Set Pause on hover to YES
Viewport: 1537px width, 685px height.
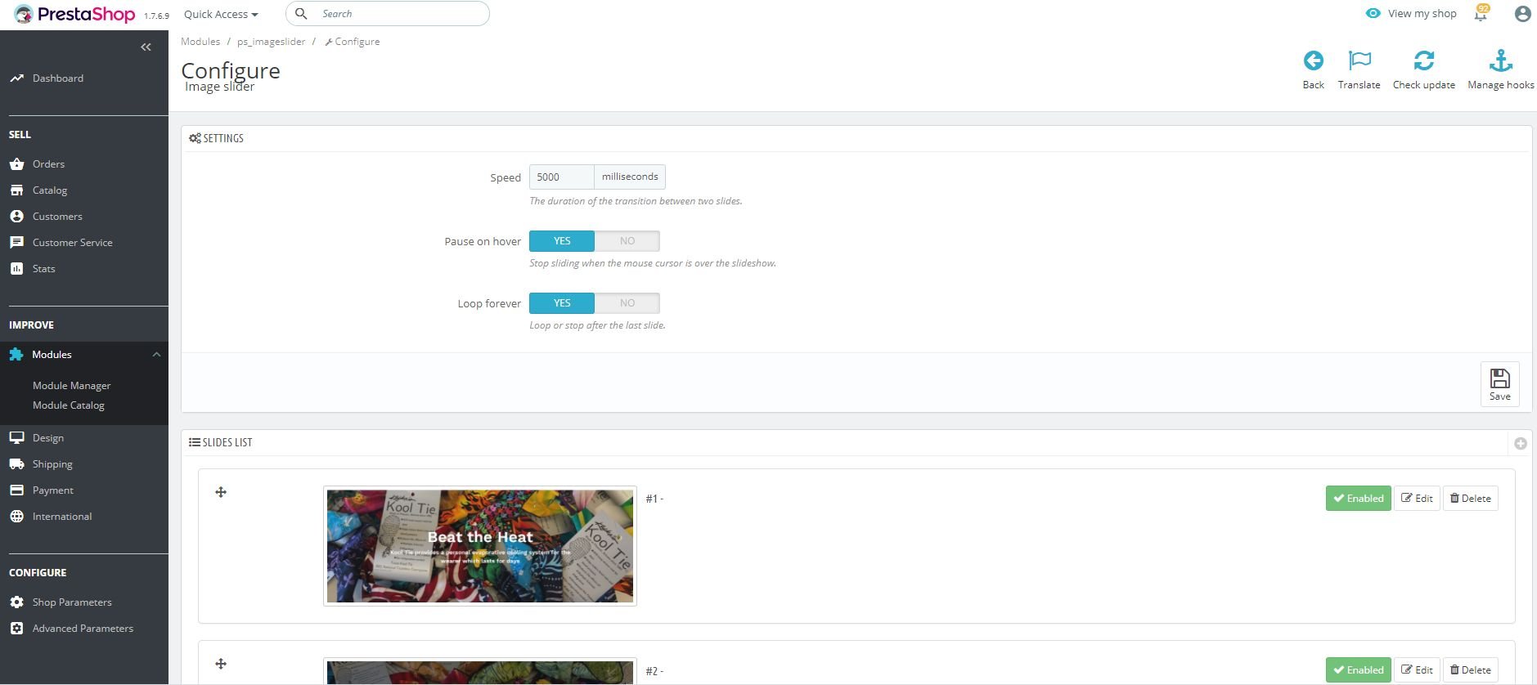[x=562, y=241]
